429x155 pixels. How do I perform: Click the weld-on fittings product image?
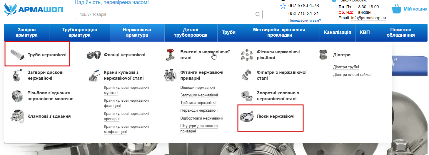pyautogui.click(x=171, y=75)
